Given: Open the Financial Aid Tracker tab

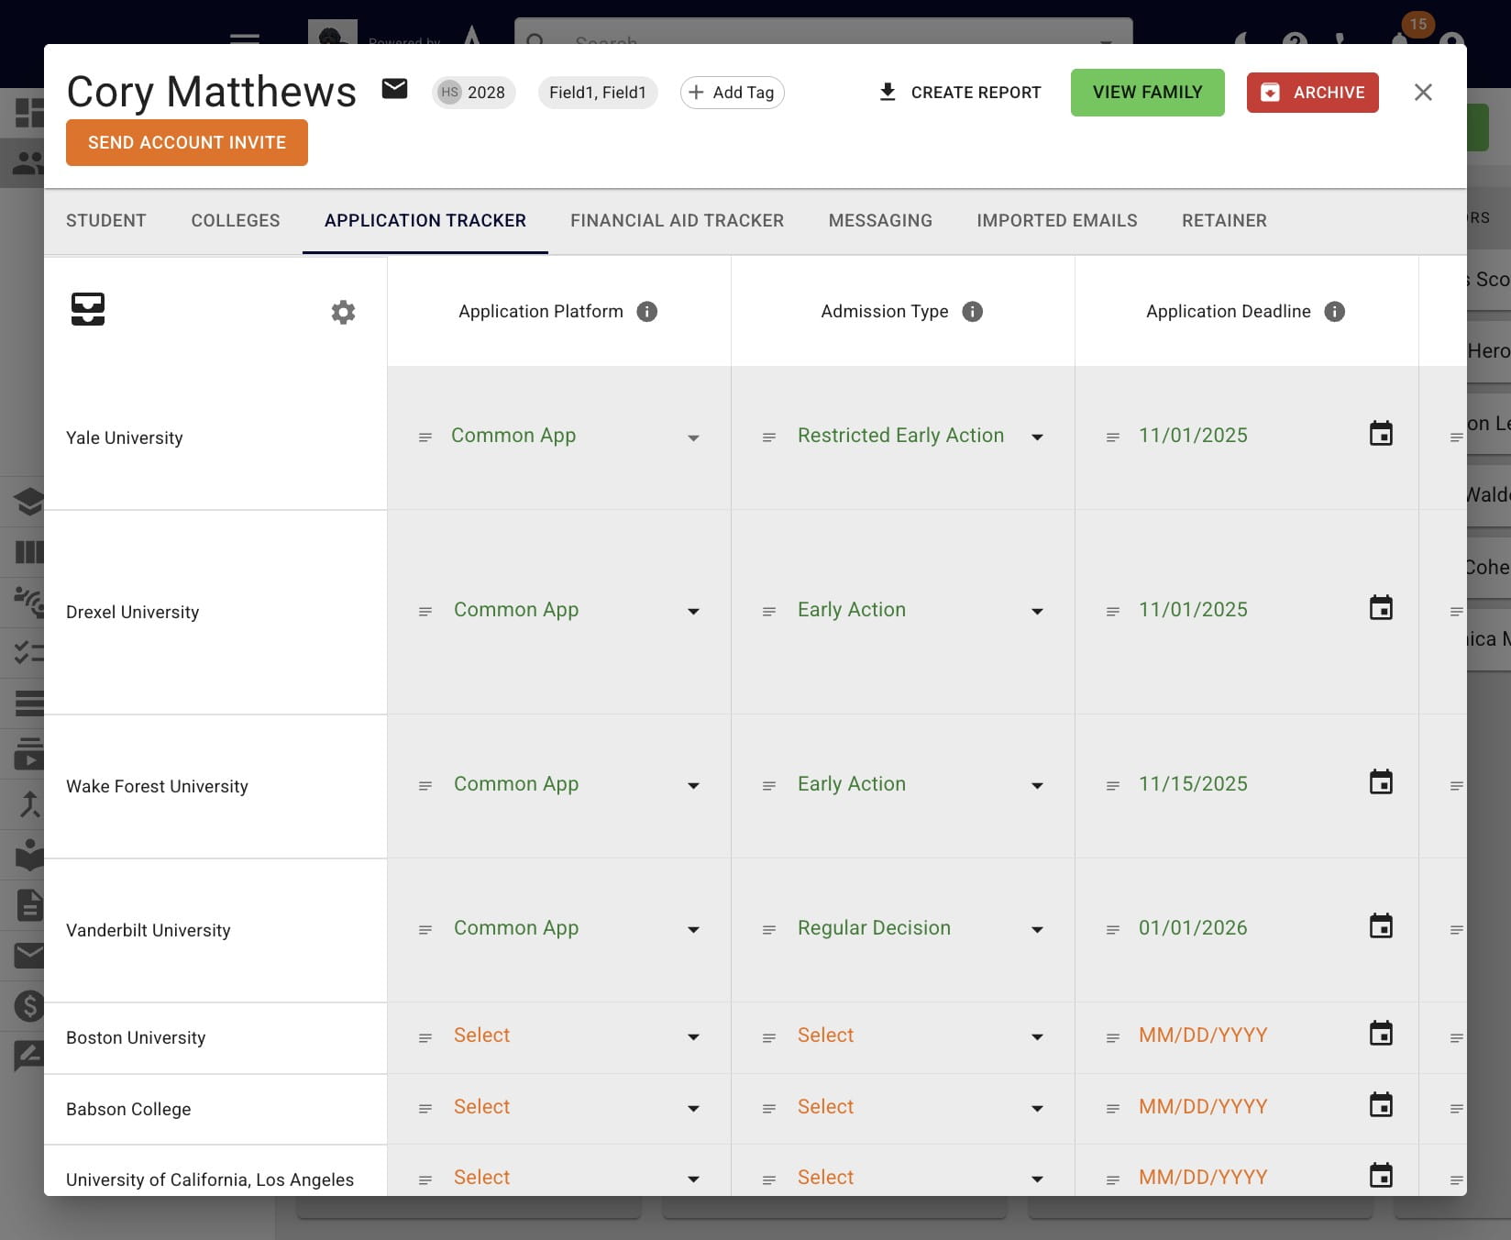Looking at the screenshot, I should [x=678, y=221].
